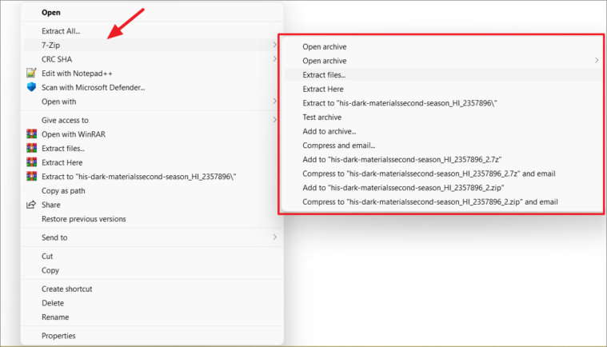This screenshot has width=607, height=347.
Task: Expand the Give access to chevron
Action: coord(274,120)
